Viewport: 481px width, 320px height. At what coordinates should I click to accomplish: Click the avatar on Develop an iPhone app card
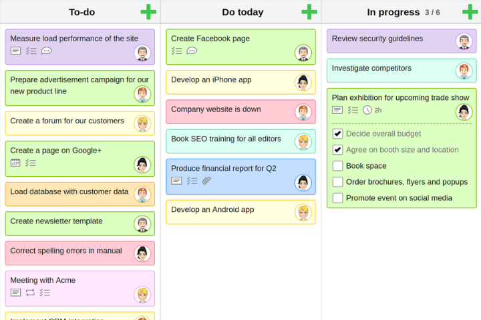[x=303, y=83]
